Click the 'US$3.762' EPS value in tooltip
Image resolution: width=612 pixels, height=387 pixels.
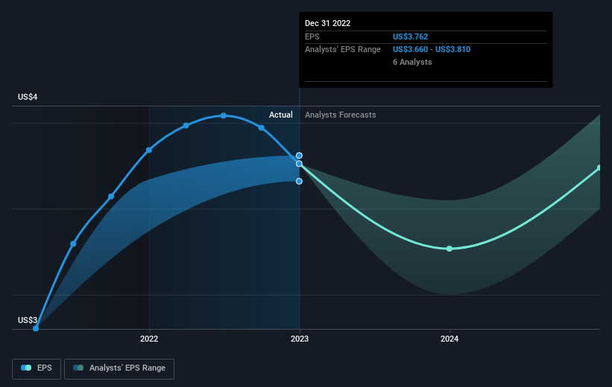click(x=410, y=36)
